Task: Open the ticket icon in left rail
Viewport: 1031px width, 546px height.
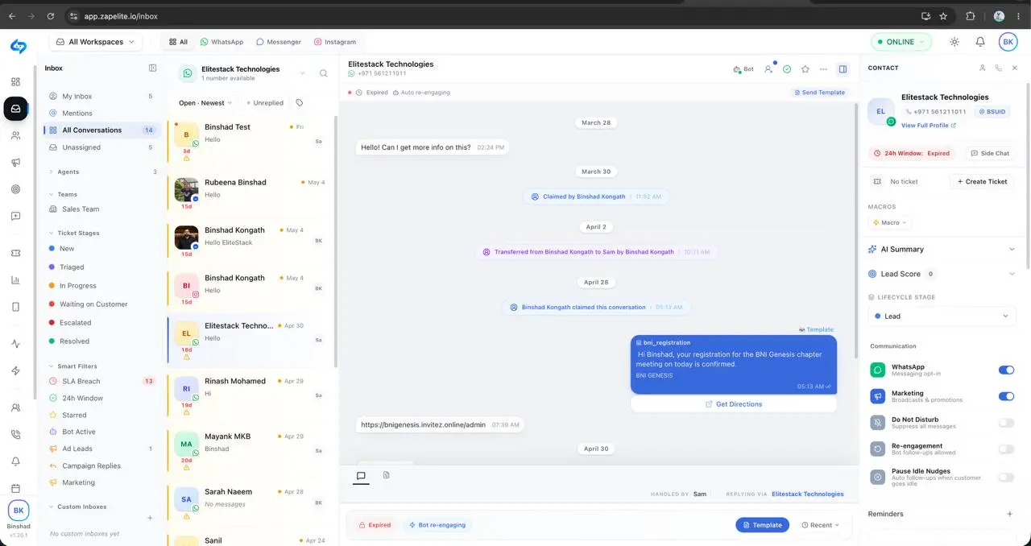Action: point(15,253)
